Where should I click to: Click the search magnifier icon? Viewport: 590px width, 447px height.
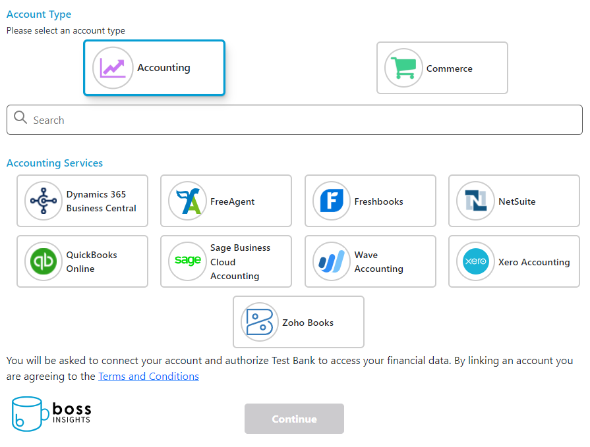point(20,118)
